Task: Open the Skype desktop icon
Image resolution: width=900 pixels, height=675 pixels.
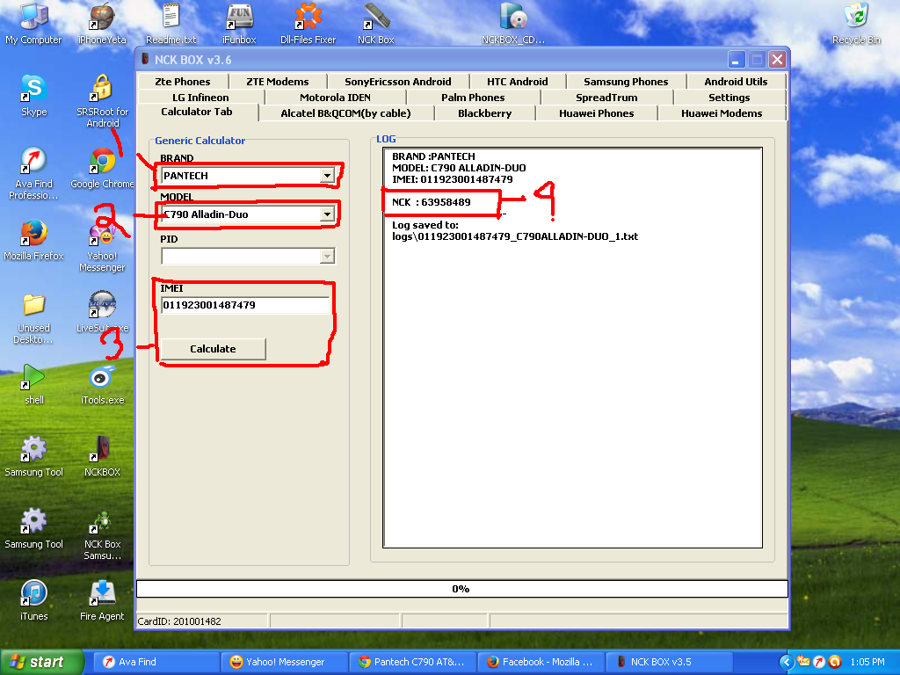Action: (33, 90)
